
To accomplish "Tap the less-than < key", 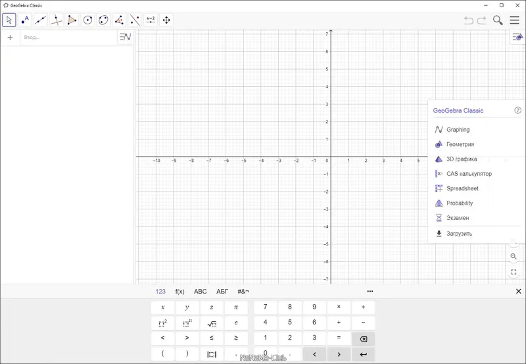I will [x=162, y=338].
